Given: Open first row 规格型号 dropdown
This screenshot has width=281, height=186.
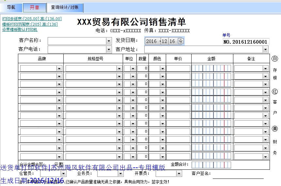Looking at the screenshot, I should coord(119,68).
